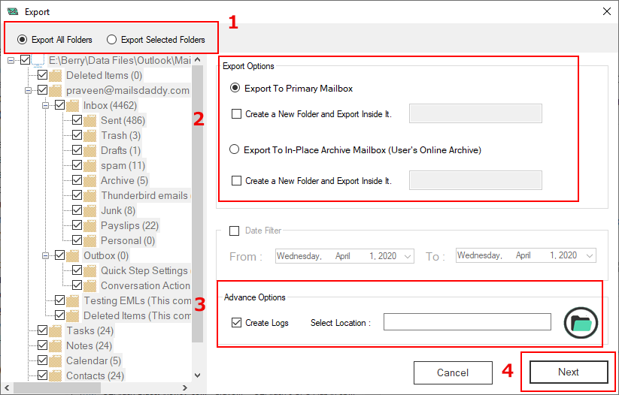619x395 pixels.
Task: Click the folder icon beside Contacts (24)
Action: click(56, 375)
